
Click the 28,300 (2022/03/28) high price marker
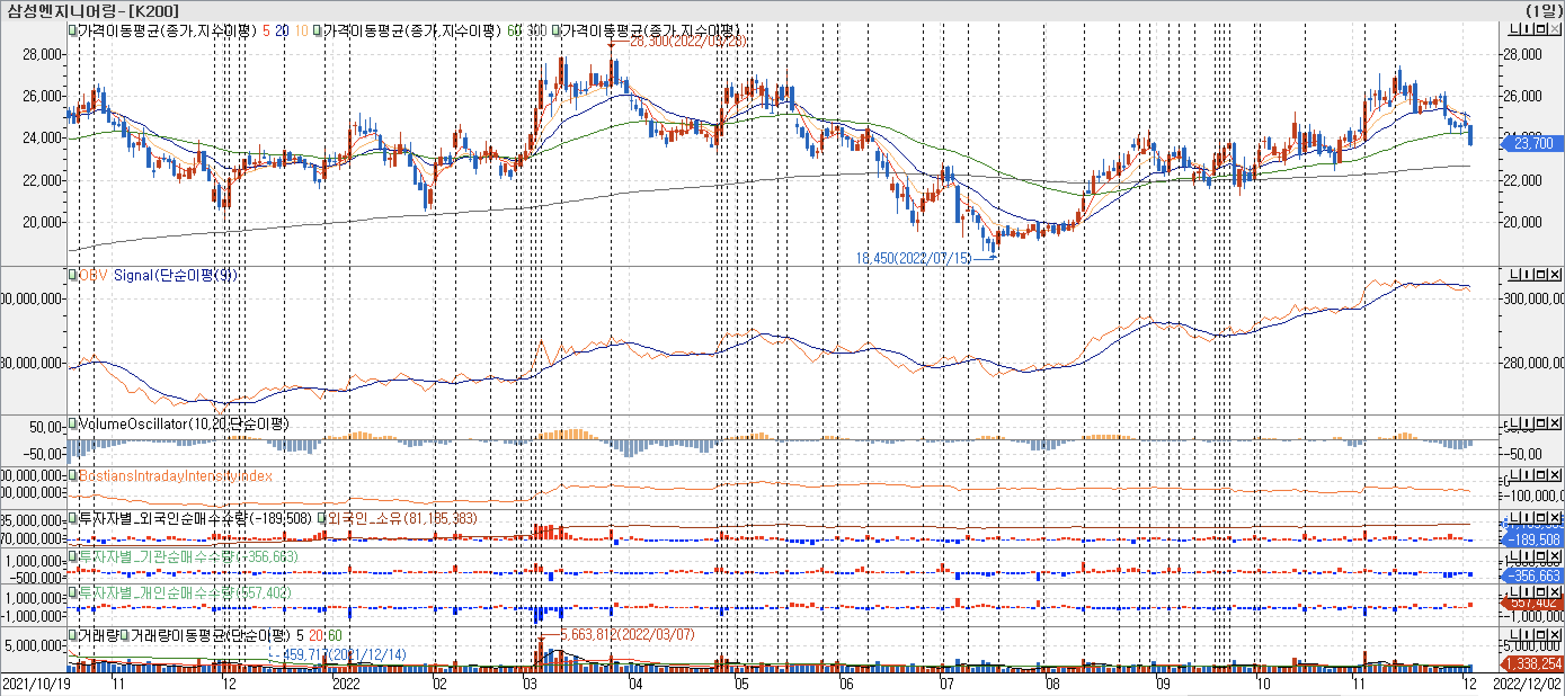pyautogui.click(x=688, y=41)
